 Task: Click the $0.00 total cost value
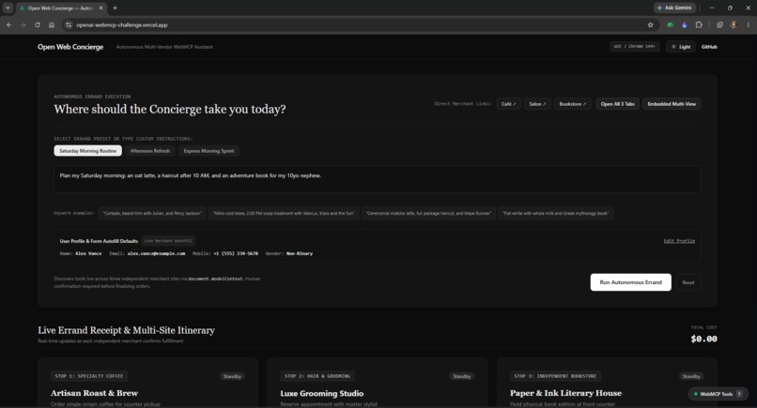point(703,339)
